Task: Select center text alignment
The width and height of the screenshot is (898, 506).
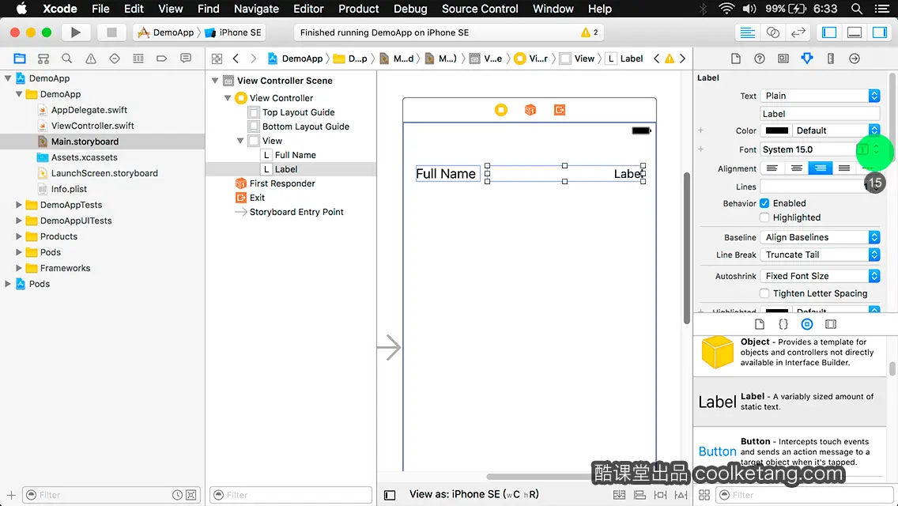Action: (x=796, y=168)
